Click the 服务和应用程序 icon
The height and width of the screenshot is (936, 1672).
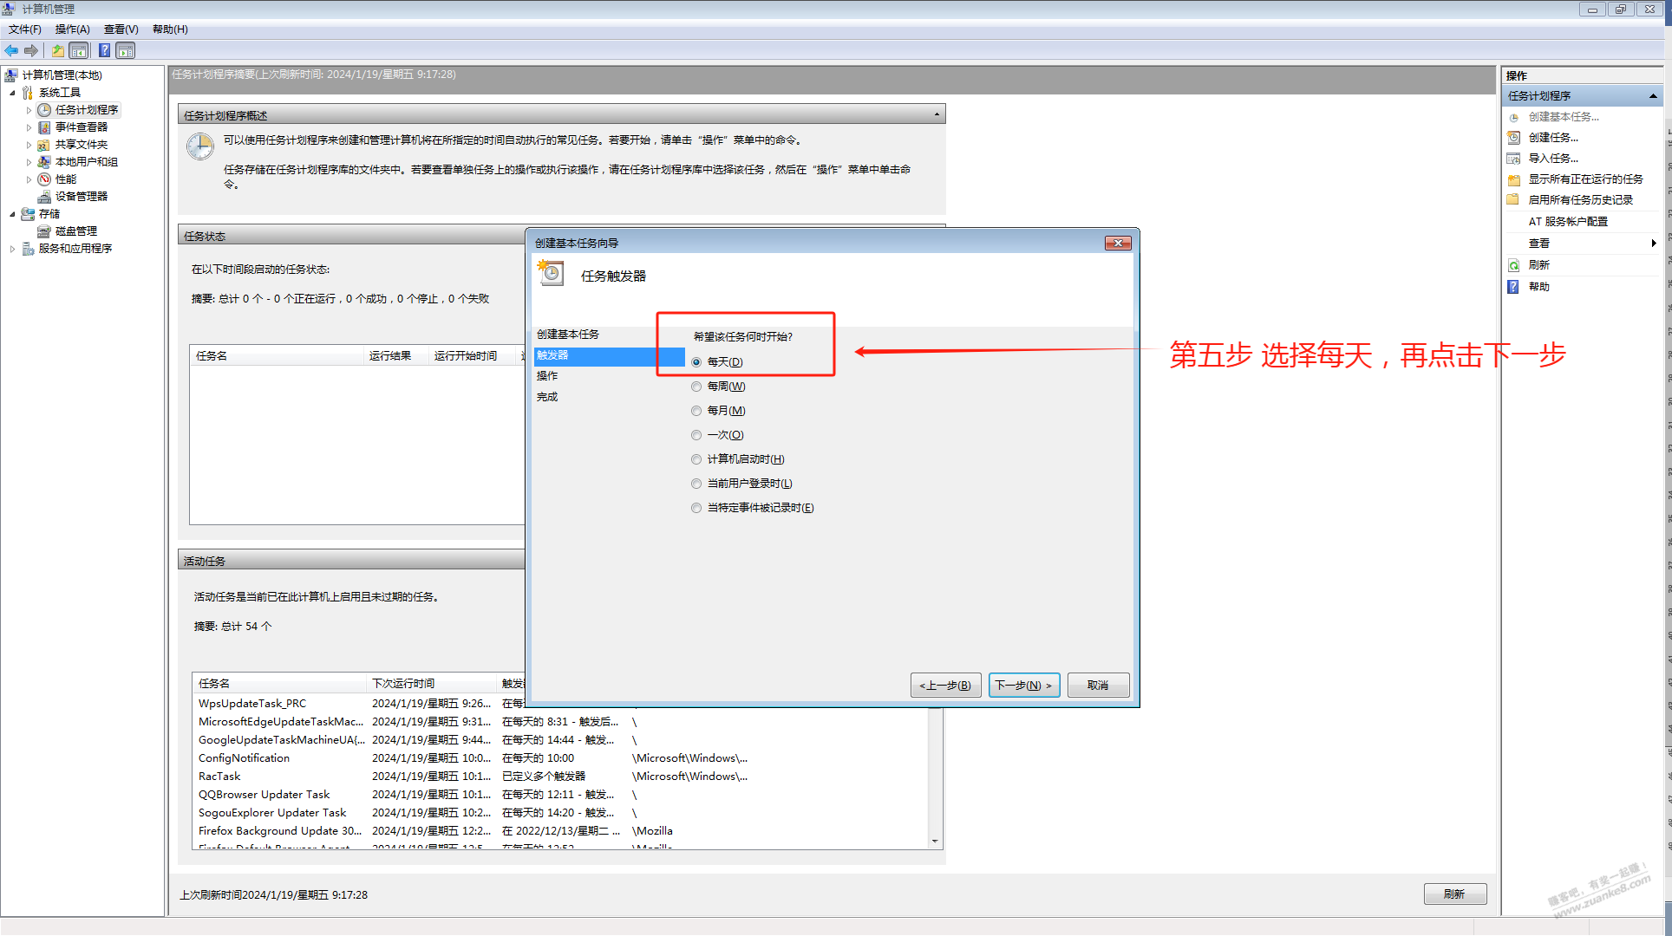click(x=28, y=249)
